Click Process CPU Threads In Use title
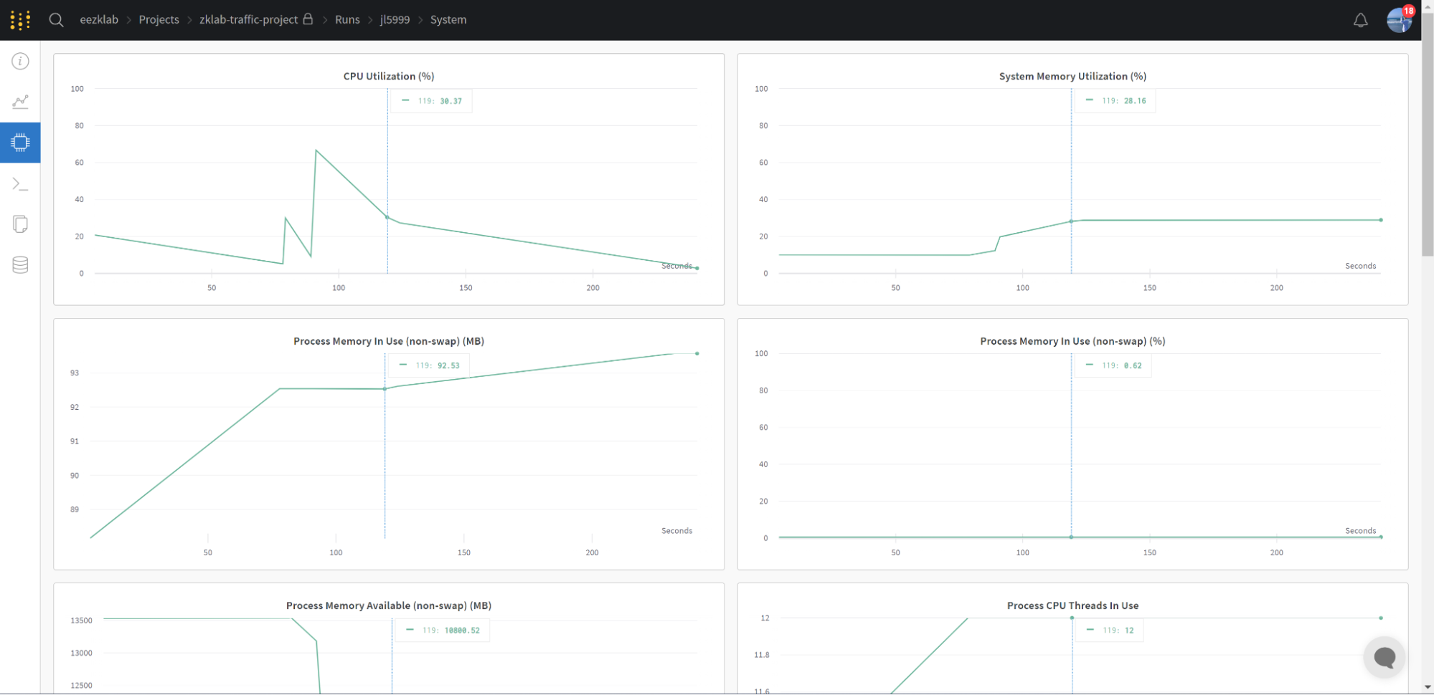The width and height of the screenshot is (1434, 695). [1072, 606]
